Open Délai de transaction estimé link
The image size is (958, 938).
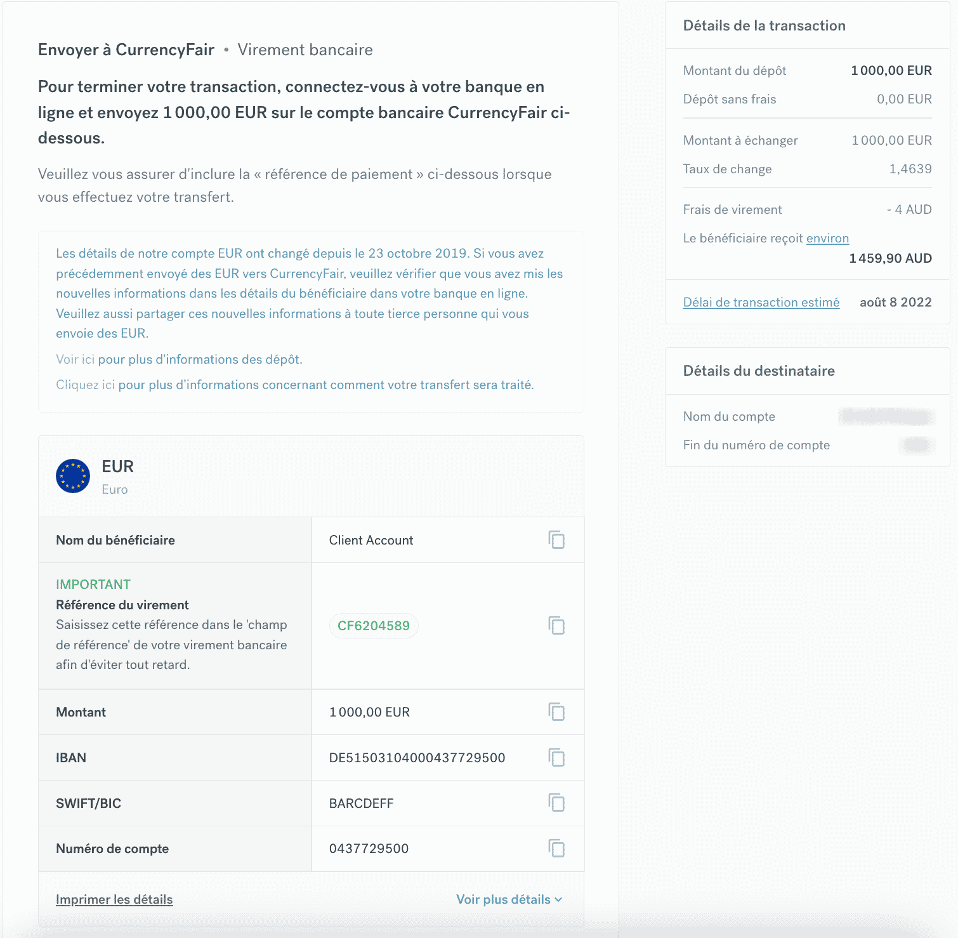(761, 302)
